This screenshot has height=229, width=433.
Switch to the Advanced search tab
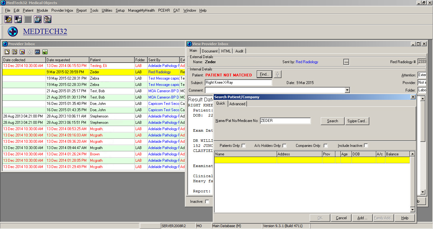(x=237, y=104)
